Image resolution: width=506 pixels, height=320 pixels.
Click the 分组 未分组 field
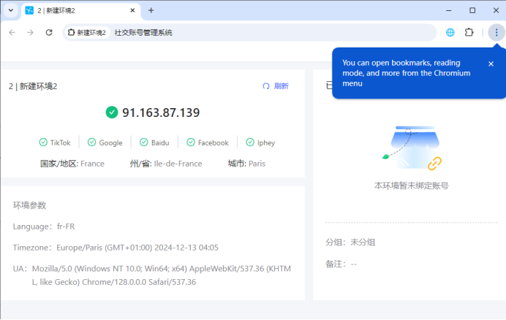pos(350,243)
